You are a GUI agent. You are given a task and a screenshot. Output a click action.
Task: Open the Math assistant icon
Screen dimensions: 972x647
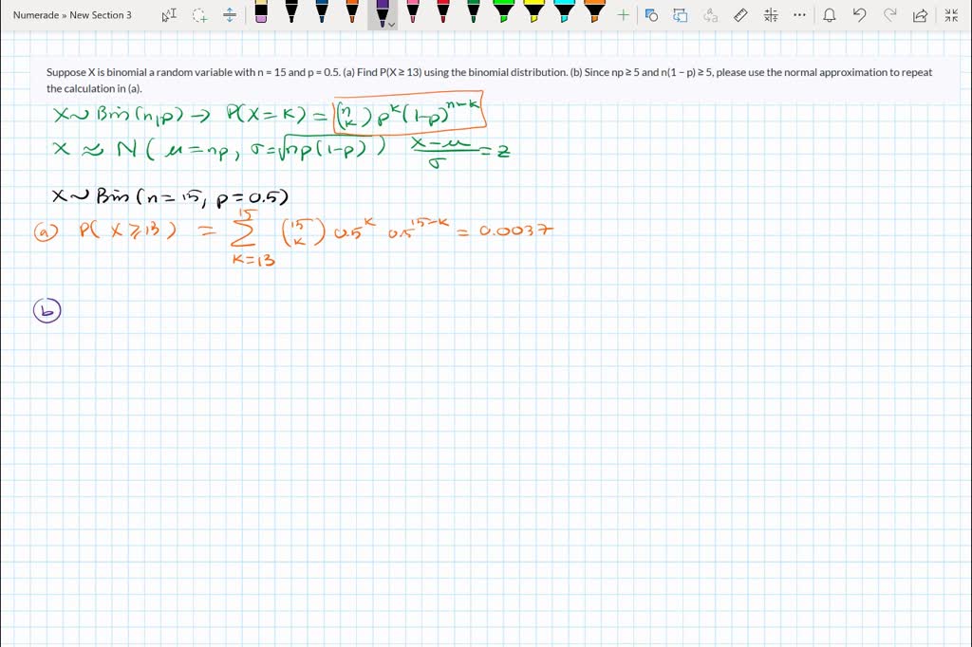[x=770, y=15]
